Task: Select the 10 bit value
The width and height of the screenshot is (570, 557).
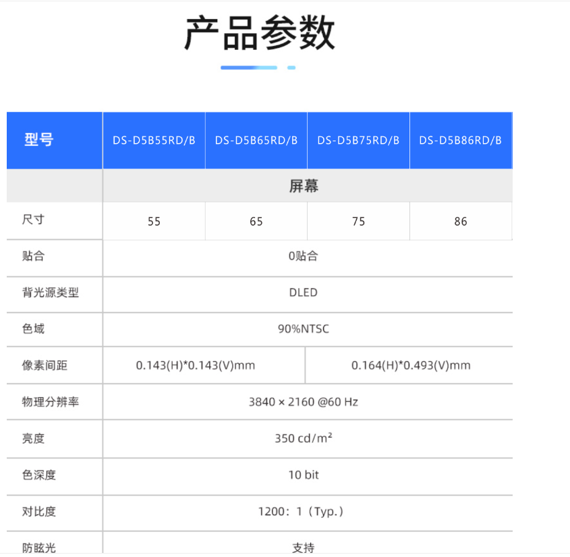Action: (303, 475)
